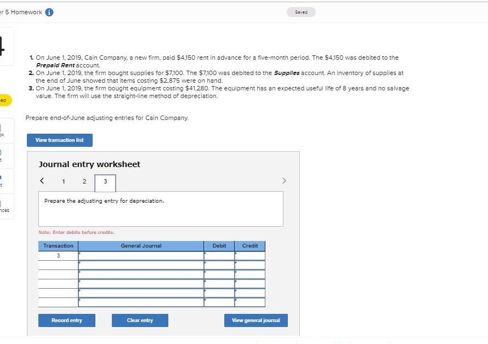The width and height of the screenshot is (488, 344).
Task: Click the Transaction column header
Action: (x=58, y=246)
